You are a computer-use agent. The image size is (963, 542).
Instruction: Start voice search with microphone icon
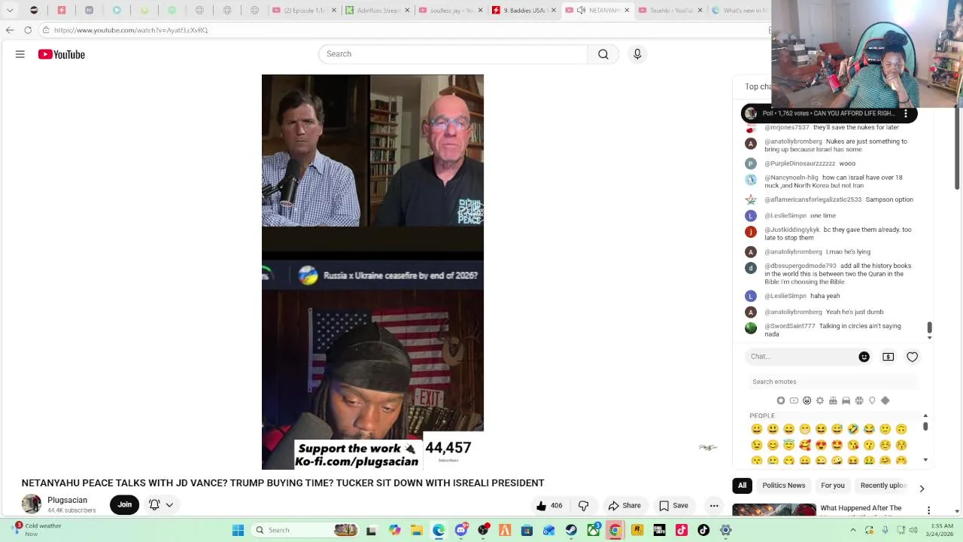click(637, 54)
